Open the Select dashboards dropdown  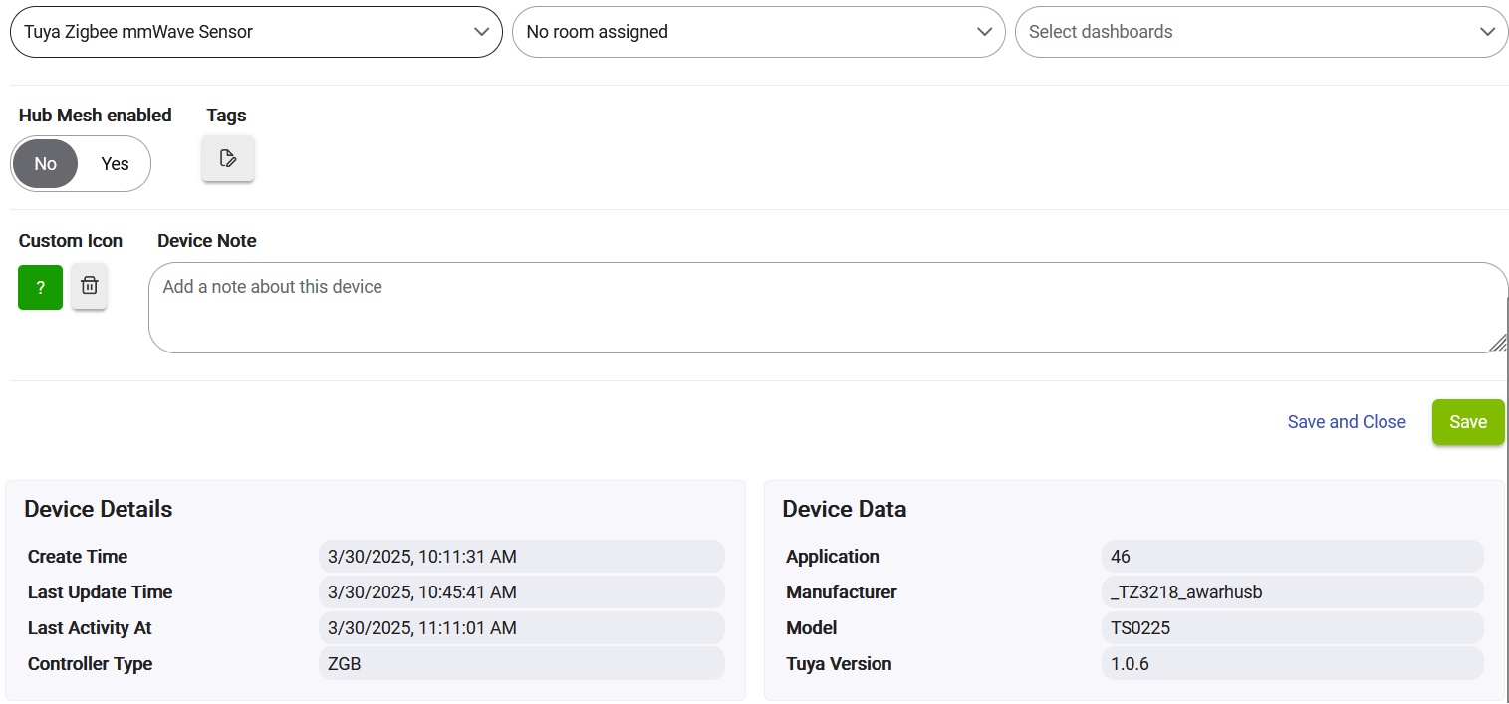[x=1261, y=32]
